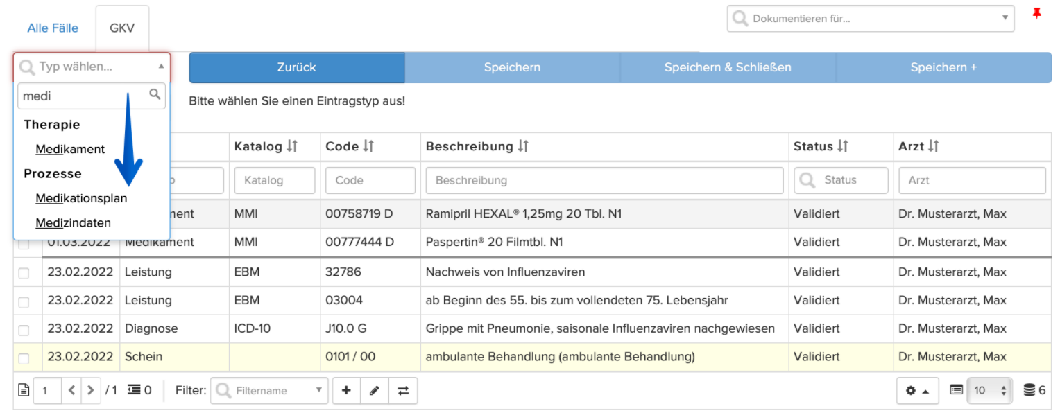
Task: Expand the Filtername dropdown
Action: [x=268, y=391]
